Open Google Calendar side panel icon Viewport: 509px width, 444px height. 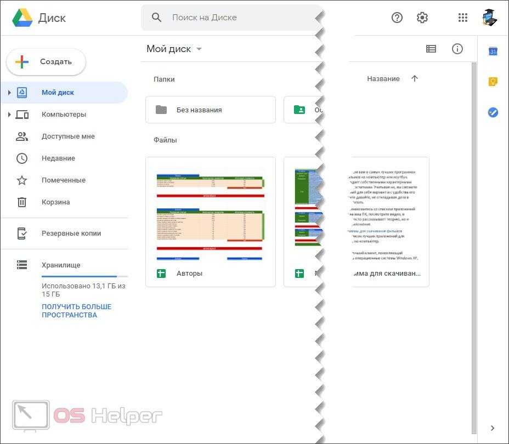[x=493, y=52]
